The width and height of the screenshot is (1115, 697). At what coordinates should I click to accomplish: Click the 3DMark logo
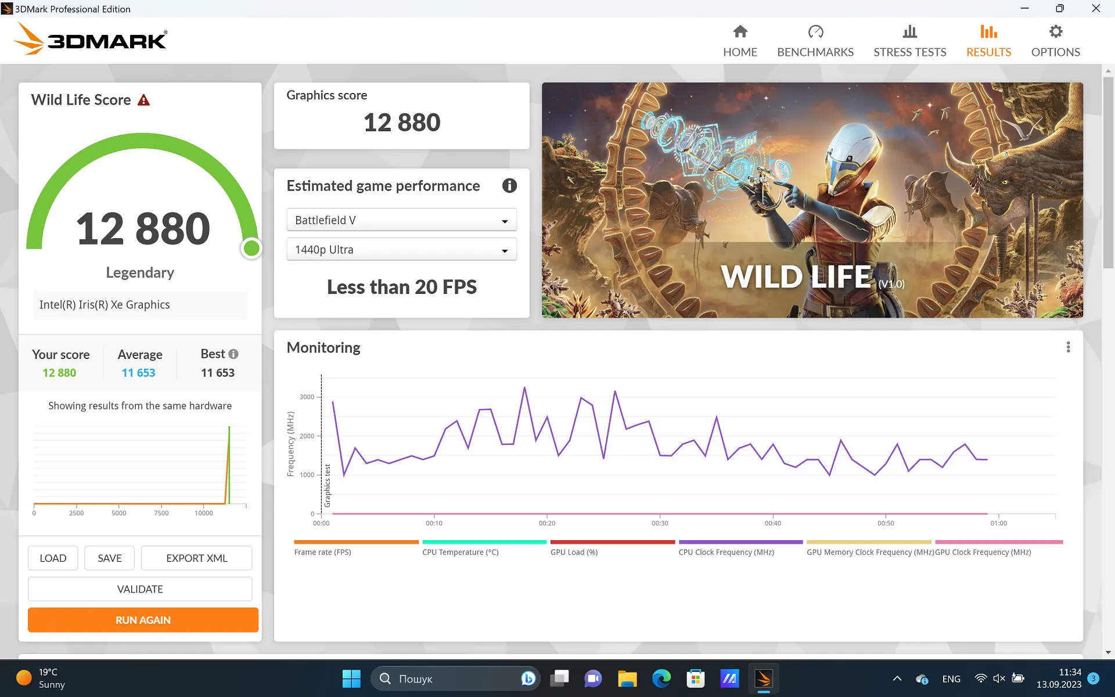91,39
